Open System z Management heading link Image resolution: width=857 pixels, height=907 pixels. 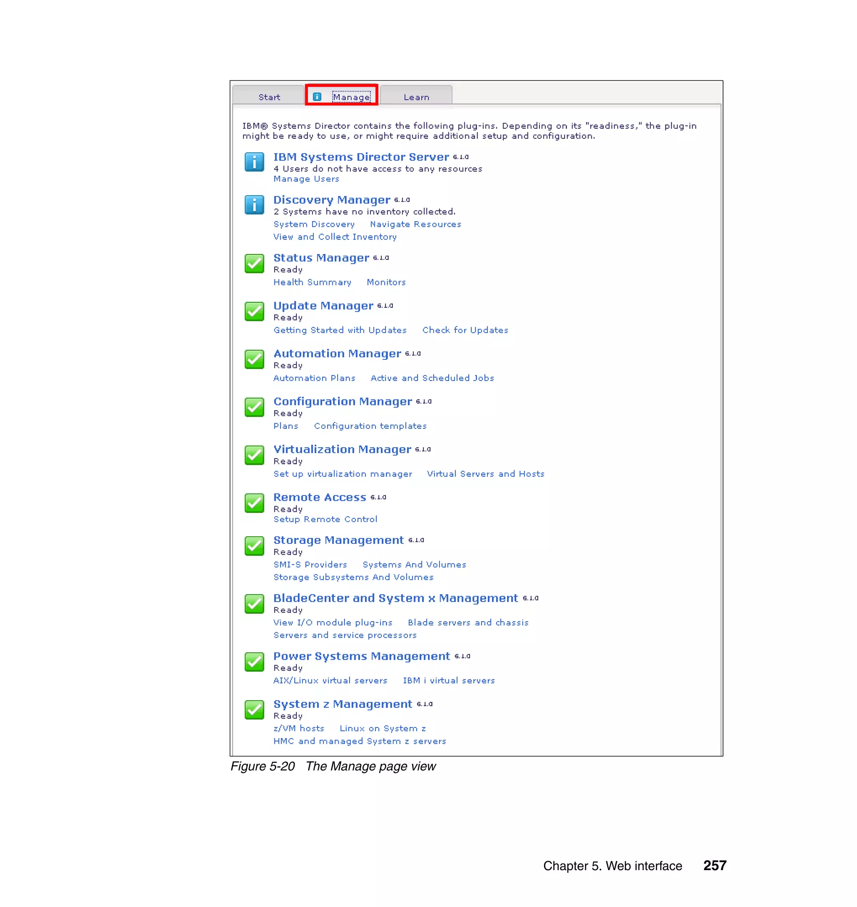343,705
